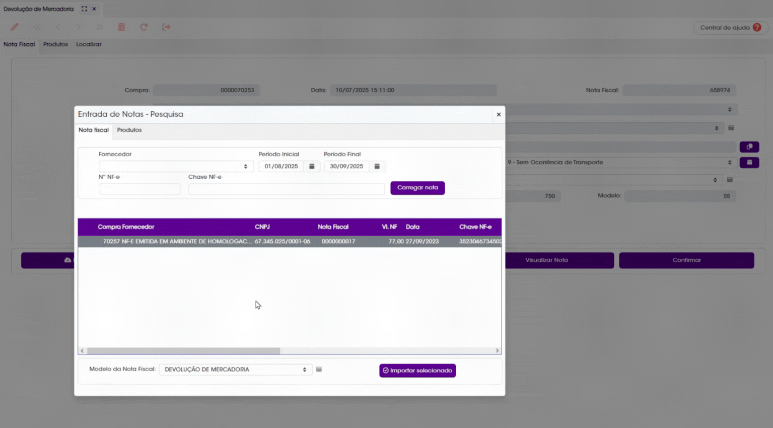Click horizontal scrollbar thumb in results grid
Image resolution: width=773 pixels, height=428 pixels.
pos(183,350)
